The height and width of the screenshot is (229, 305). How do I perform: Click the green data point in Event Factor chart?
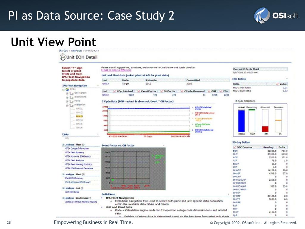coord(113,180)
